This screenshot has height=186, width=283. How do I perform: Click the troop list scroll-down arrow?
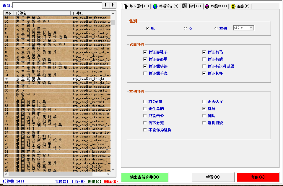pos(113,169)
